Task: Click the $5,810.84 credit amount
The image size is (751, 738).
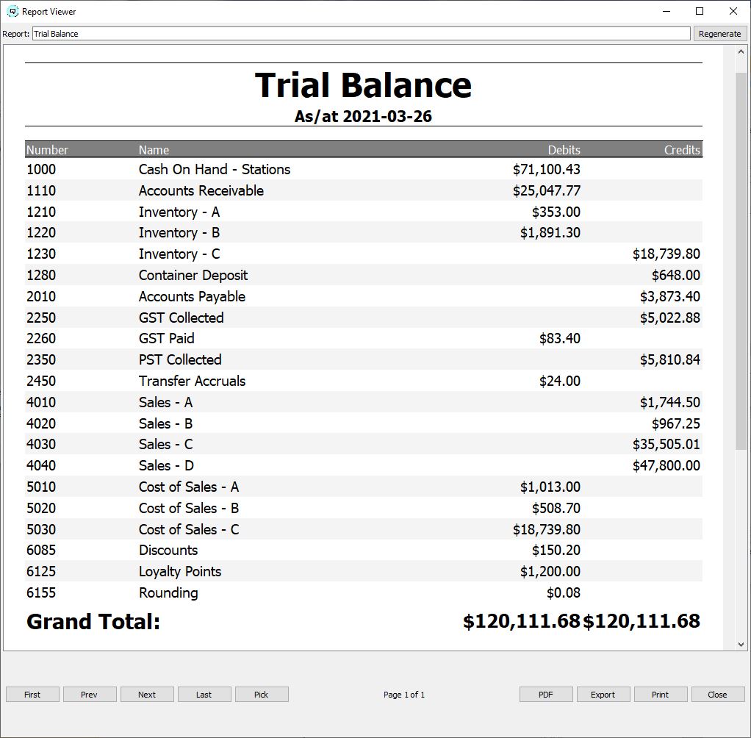Action: [670, 360]
